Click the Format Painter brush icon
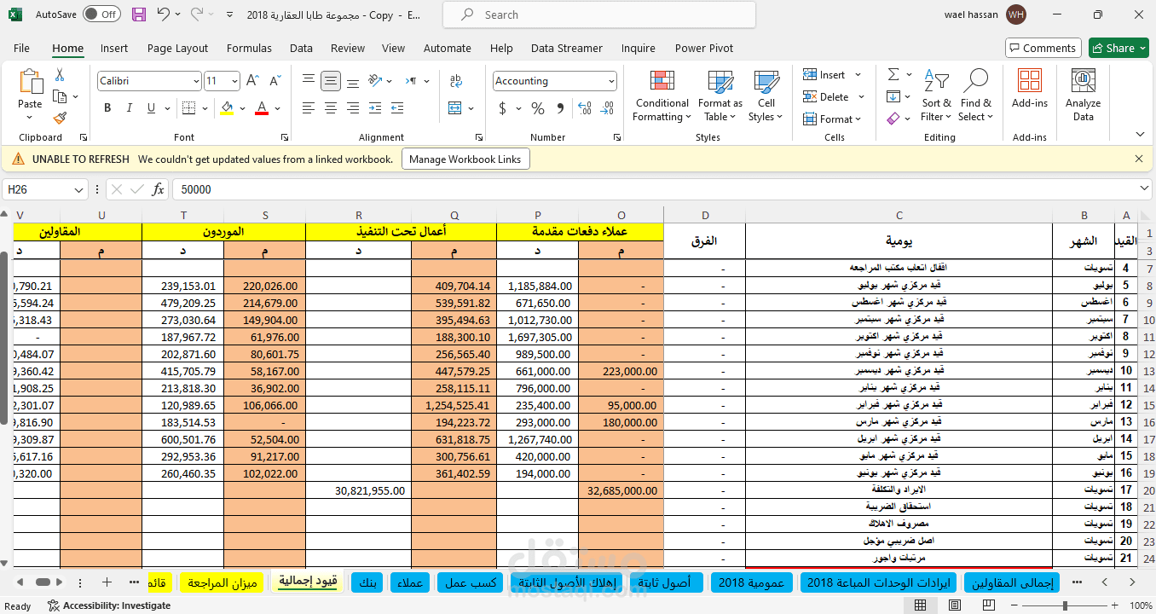The height and width of the screenshot is (614, 1156). [60, 119]
